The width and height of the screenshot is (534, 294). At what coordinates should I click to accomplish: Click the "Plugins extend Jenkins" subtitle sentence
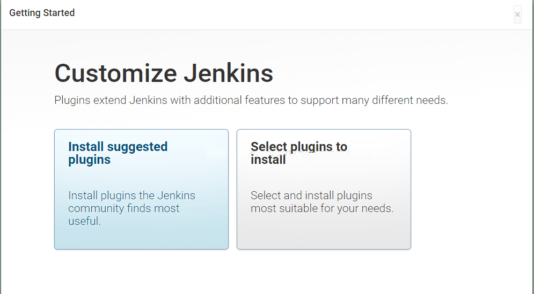(x=251, y=100)
